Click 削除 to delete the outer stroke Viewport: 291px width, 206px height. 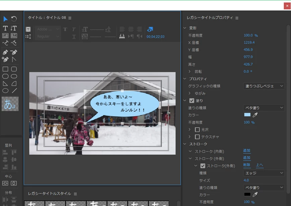[247, 165]
